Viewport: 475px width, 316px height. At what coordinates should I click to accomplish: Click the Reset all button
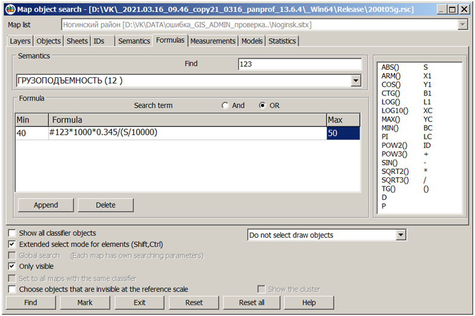pyautogui.click(x=252, y=303)
